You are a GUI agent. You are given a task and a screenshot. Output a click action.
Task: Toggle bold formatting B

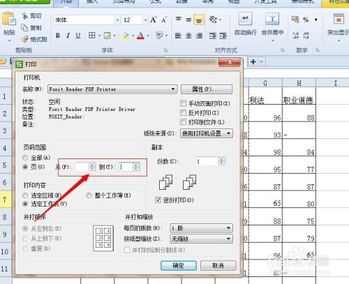pos(58,36)
